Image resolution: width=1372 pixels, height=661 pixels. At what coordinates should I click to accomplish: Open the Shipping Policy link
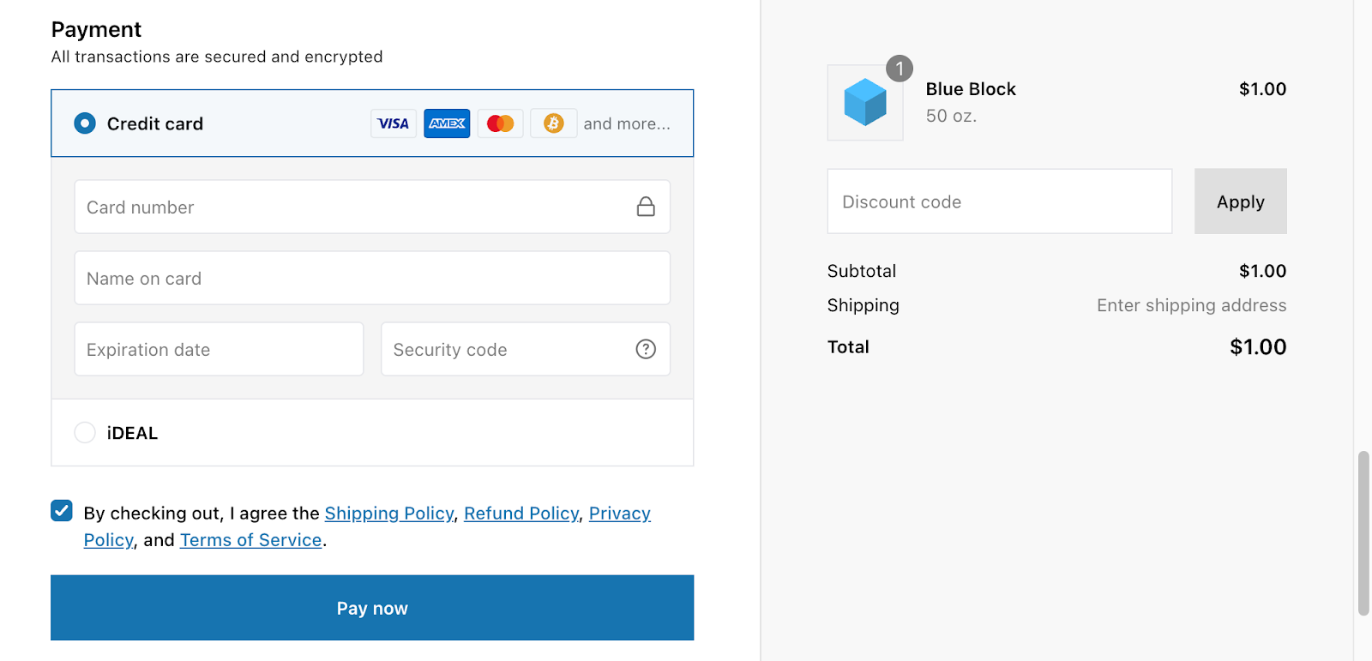pyautogui.click(x=388, y=513)
